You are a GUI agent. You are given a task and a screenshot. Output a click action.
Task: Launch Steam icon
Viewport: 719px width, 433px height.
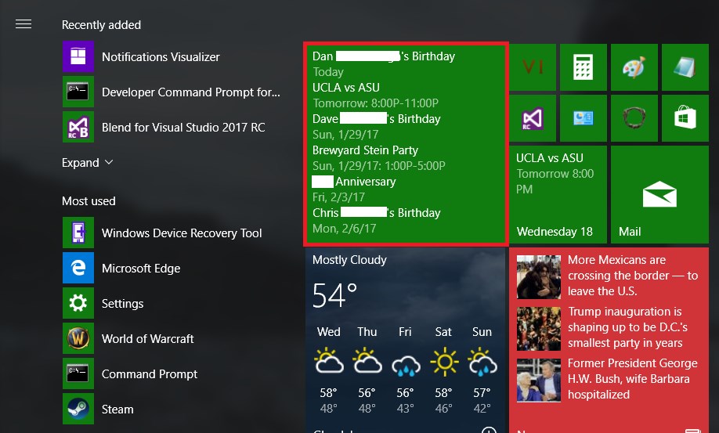78,409
